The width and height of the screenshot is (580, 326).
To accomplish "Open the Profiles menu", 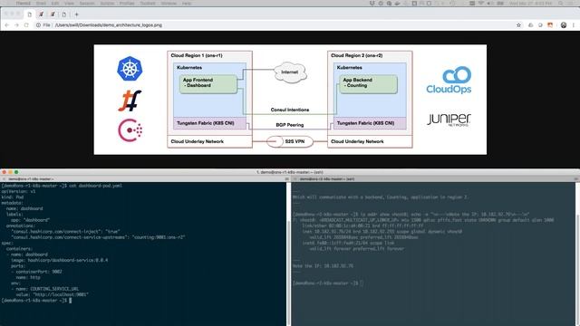I will point(127,4).
